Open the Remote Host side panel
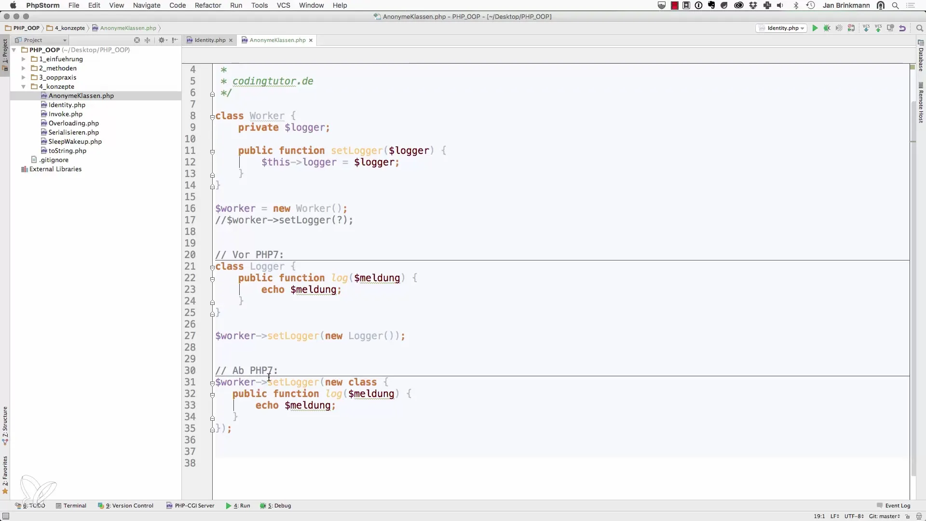 921,103
